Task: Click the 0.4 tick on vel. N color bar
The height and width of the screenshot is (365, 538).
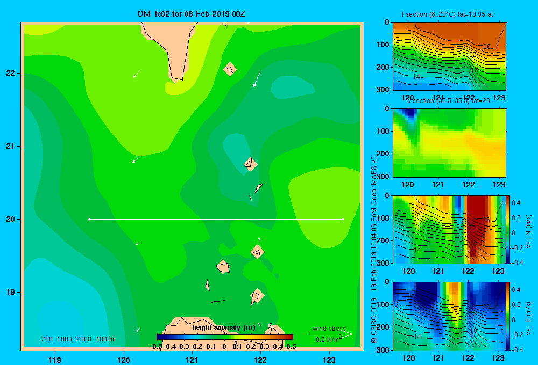Action: 516,203
